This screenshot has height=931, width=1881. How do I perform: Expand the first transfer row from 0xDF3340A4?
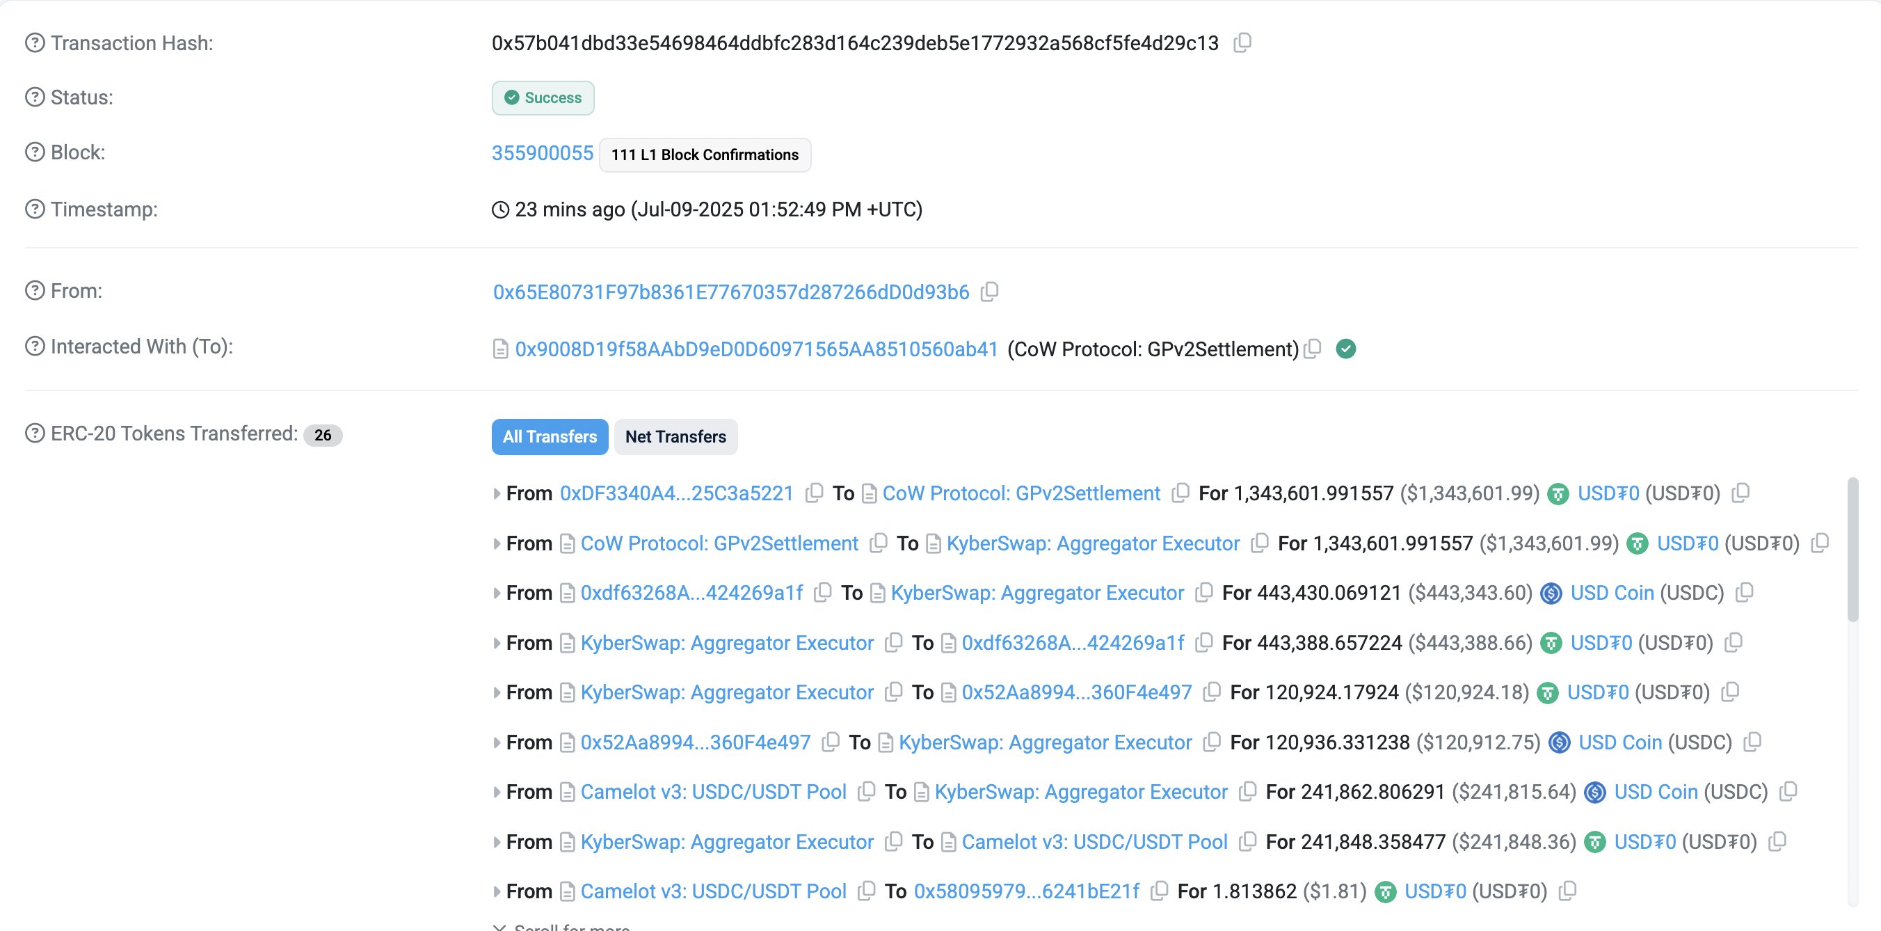coord(497,493)
